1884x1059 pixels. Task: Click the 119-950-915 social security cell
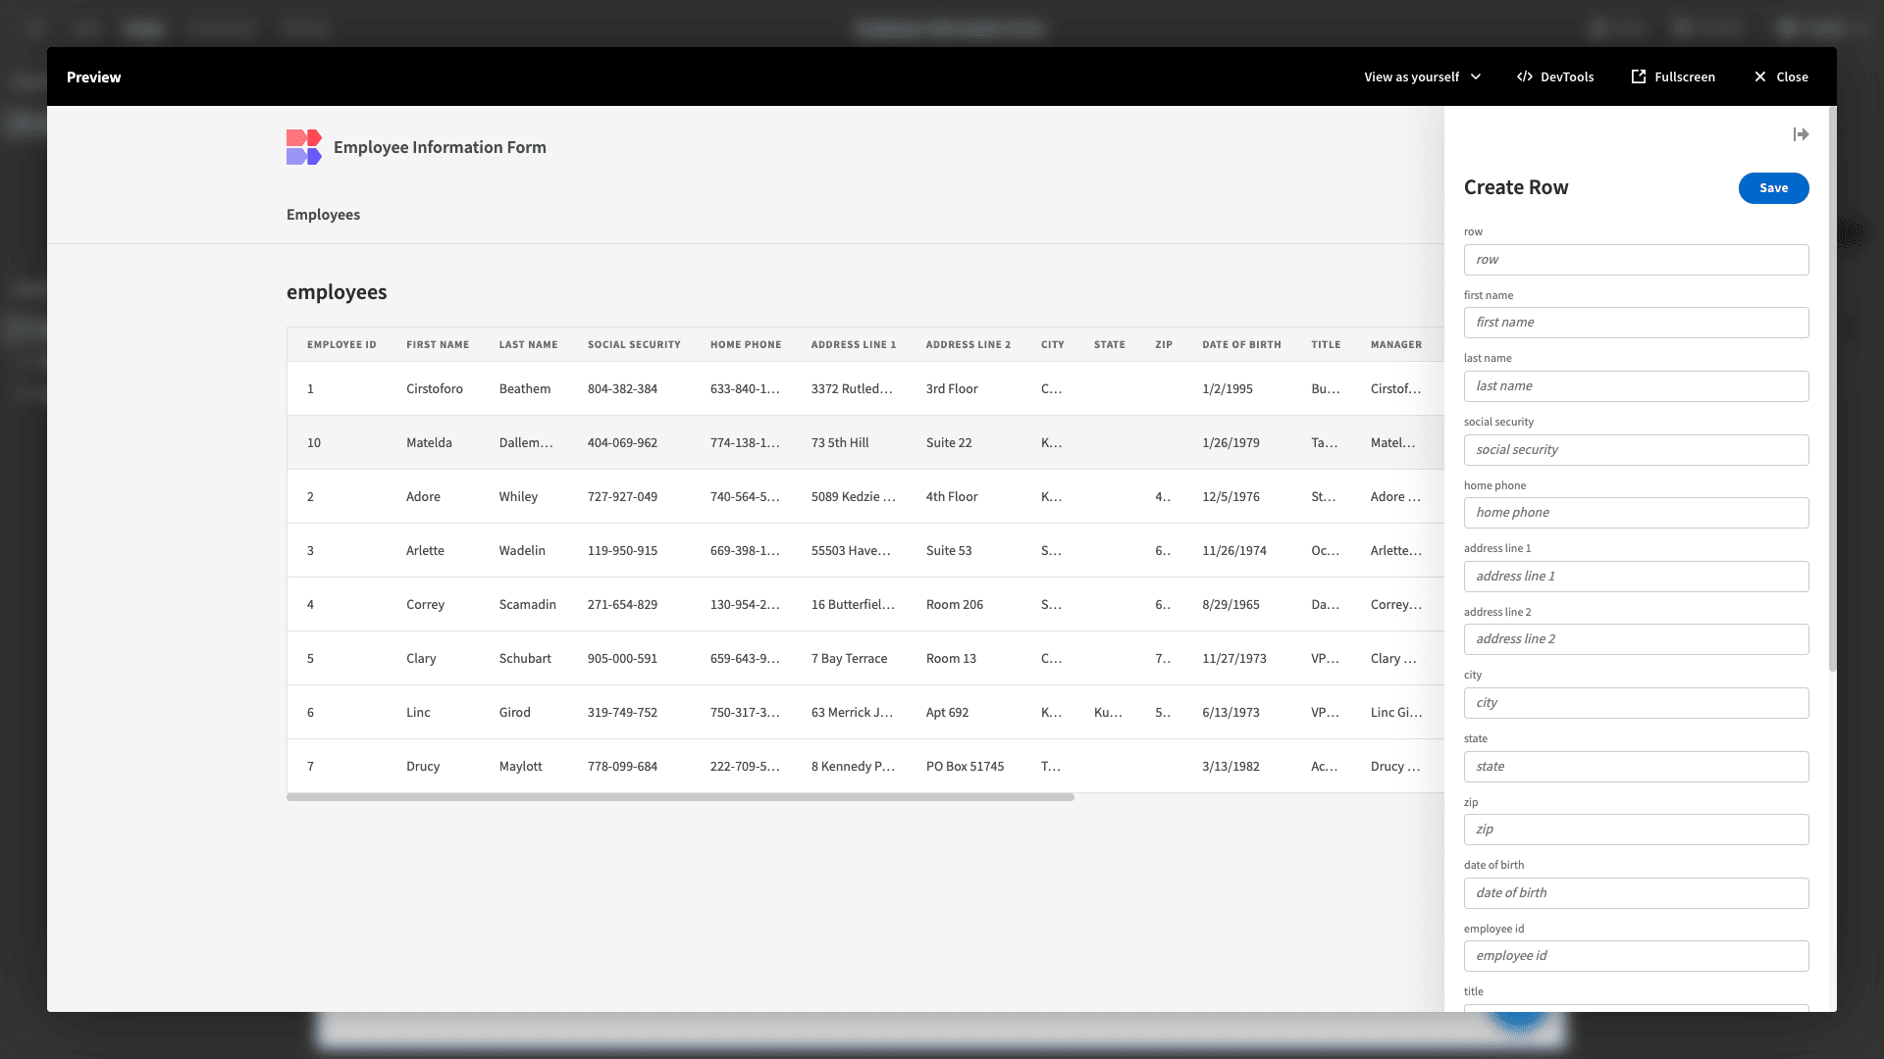(622, 551)
